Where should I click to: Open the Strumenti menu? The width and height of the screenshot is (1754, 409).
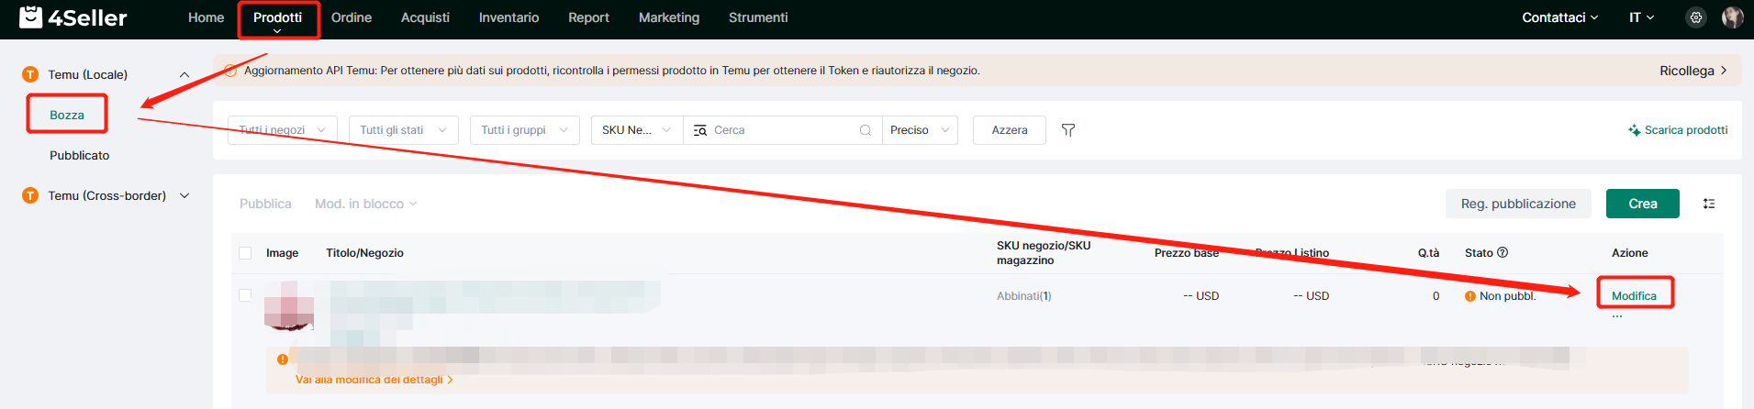tap(758, 17)
